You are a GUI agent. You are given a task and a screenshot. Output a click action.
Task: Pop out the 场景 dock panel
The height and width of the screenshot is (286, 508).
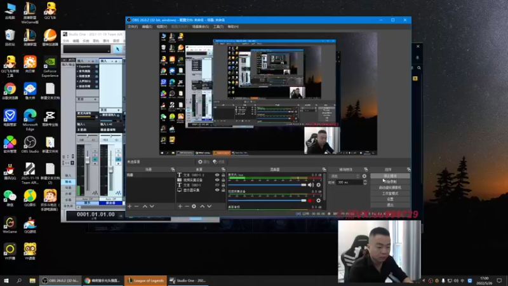coord(173,170)
